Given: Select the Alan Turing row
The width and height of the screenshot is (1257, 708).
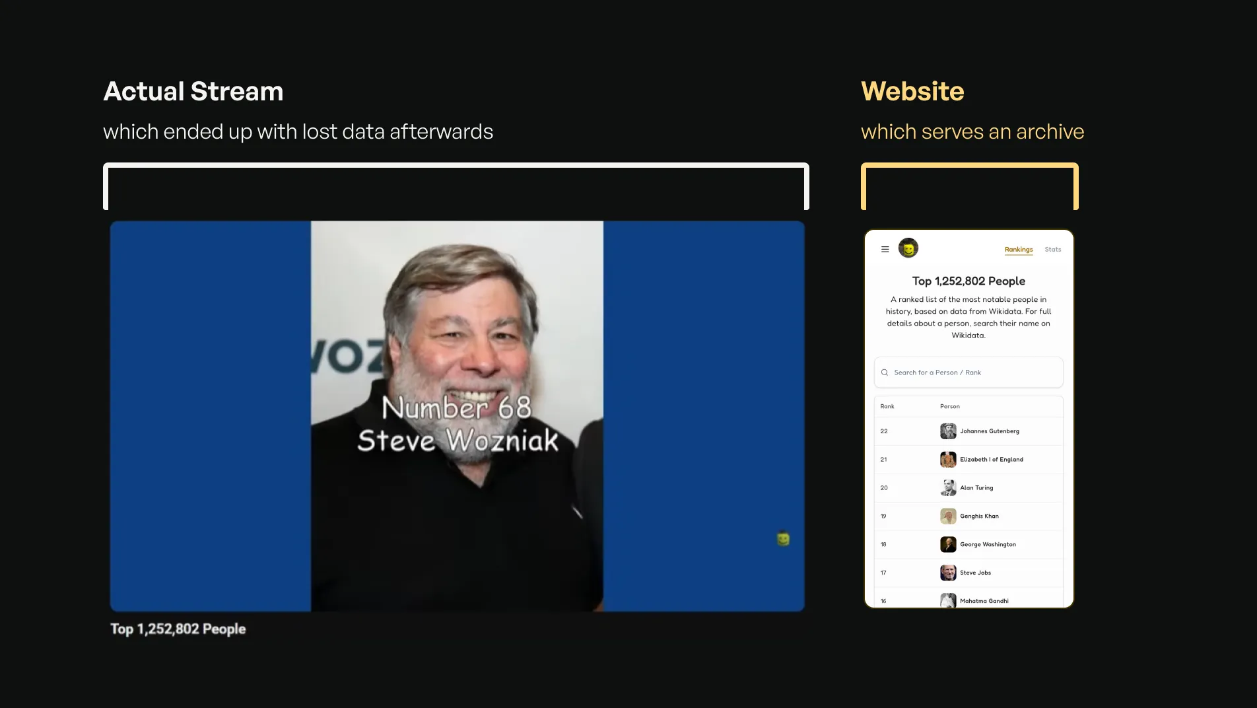Looking at the screenshot, I should [968, 488].
